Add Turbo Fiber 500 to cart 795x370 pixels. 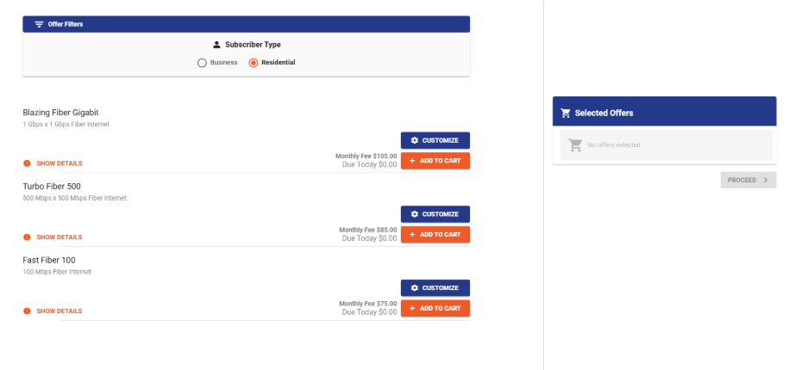(435, 234)
